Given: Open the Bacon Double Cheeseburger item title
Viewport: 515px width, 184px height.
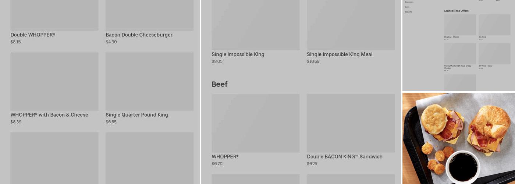Looking at the screenshot, I should point(139,35).
